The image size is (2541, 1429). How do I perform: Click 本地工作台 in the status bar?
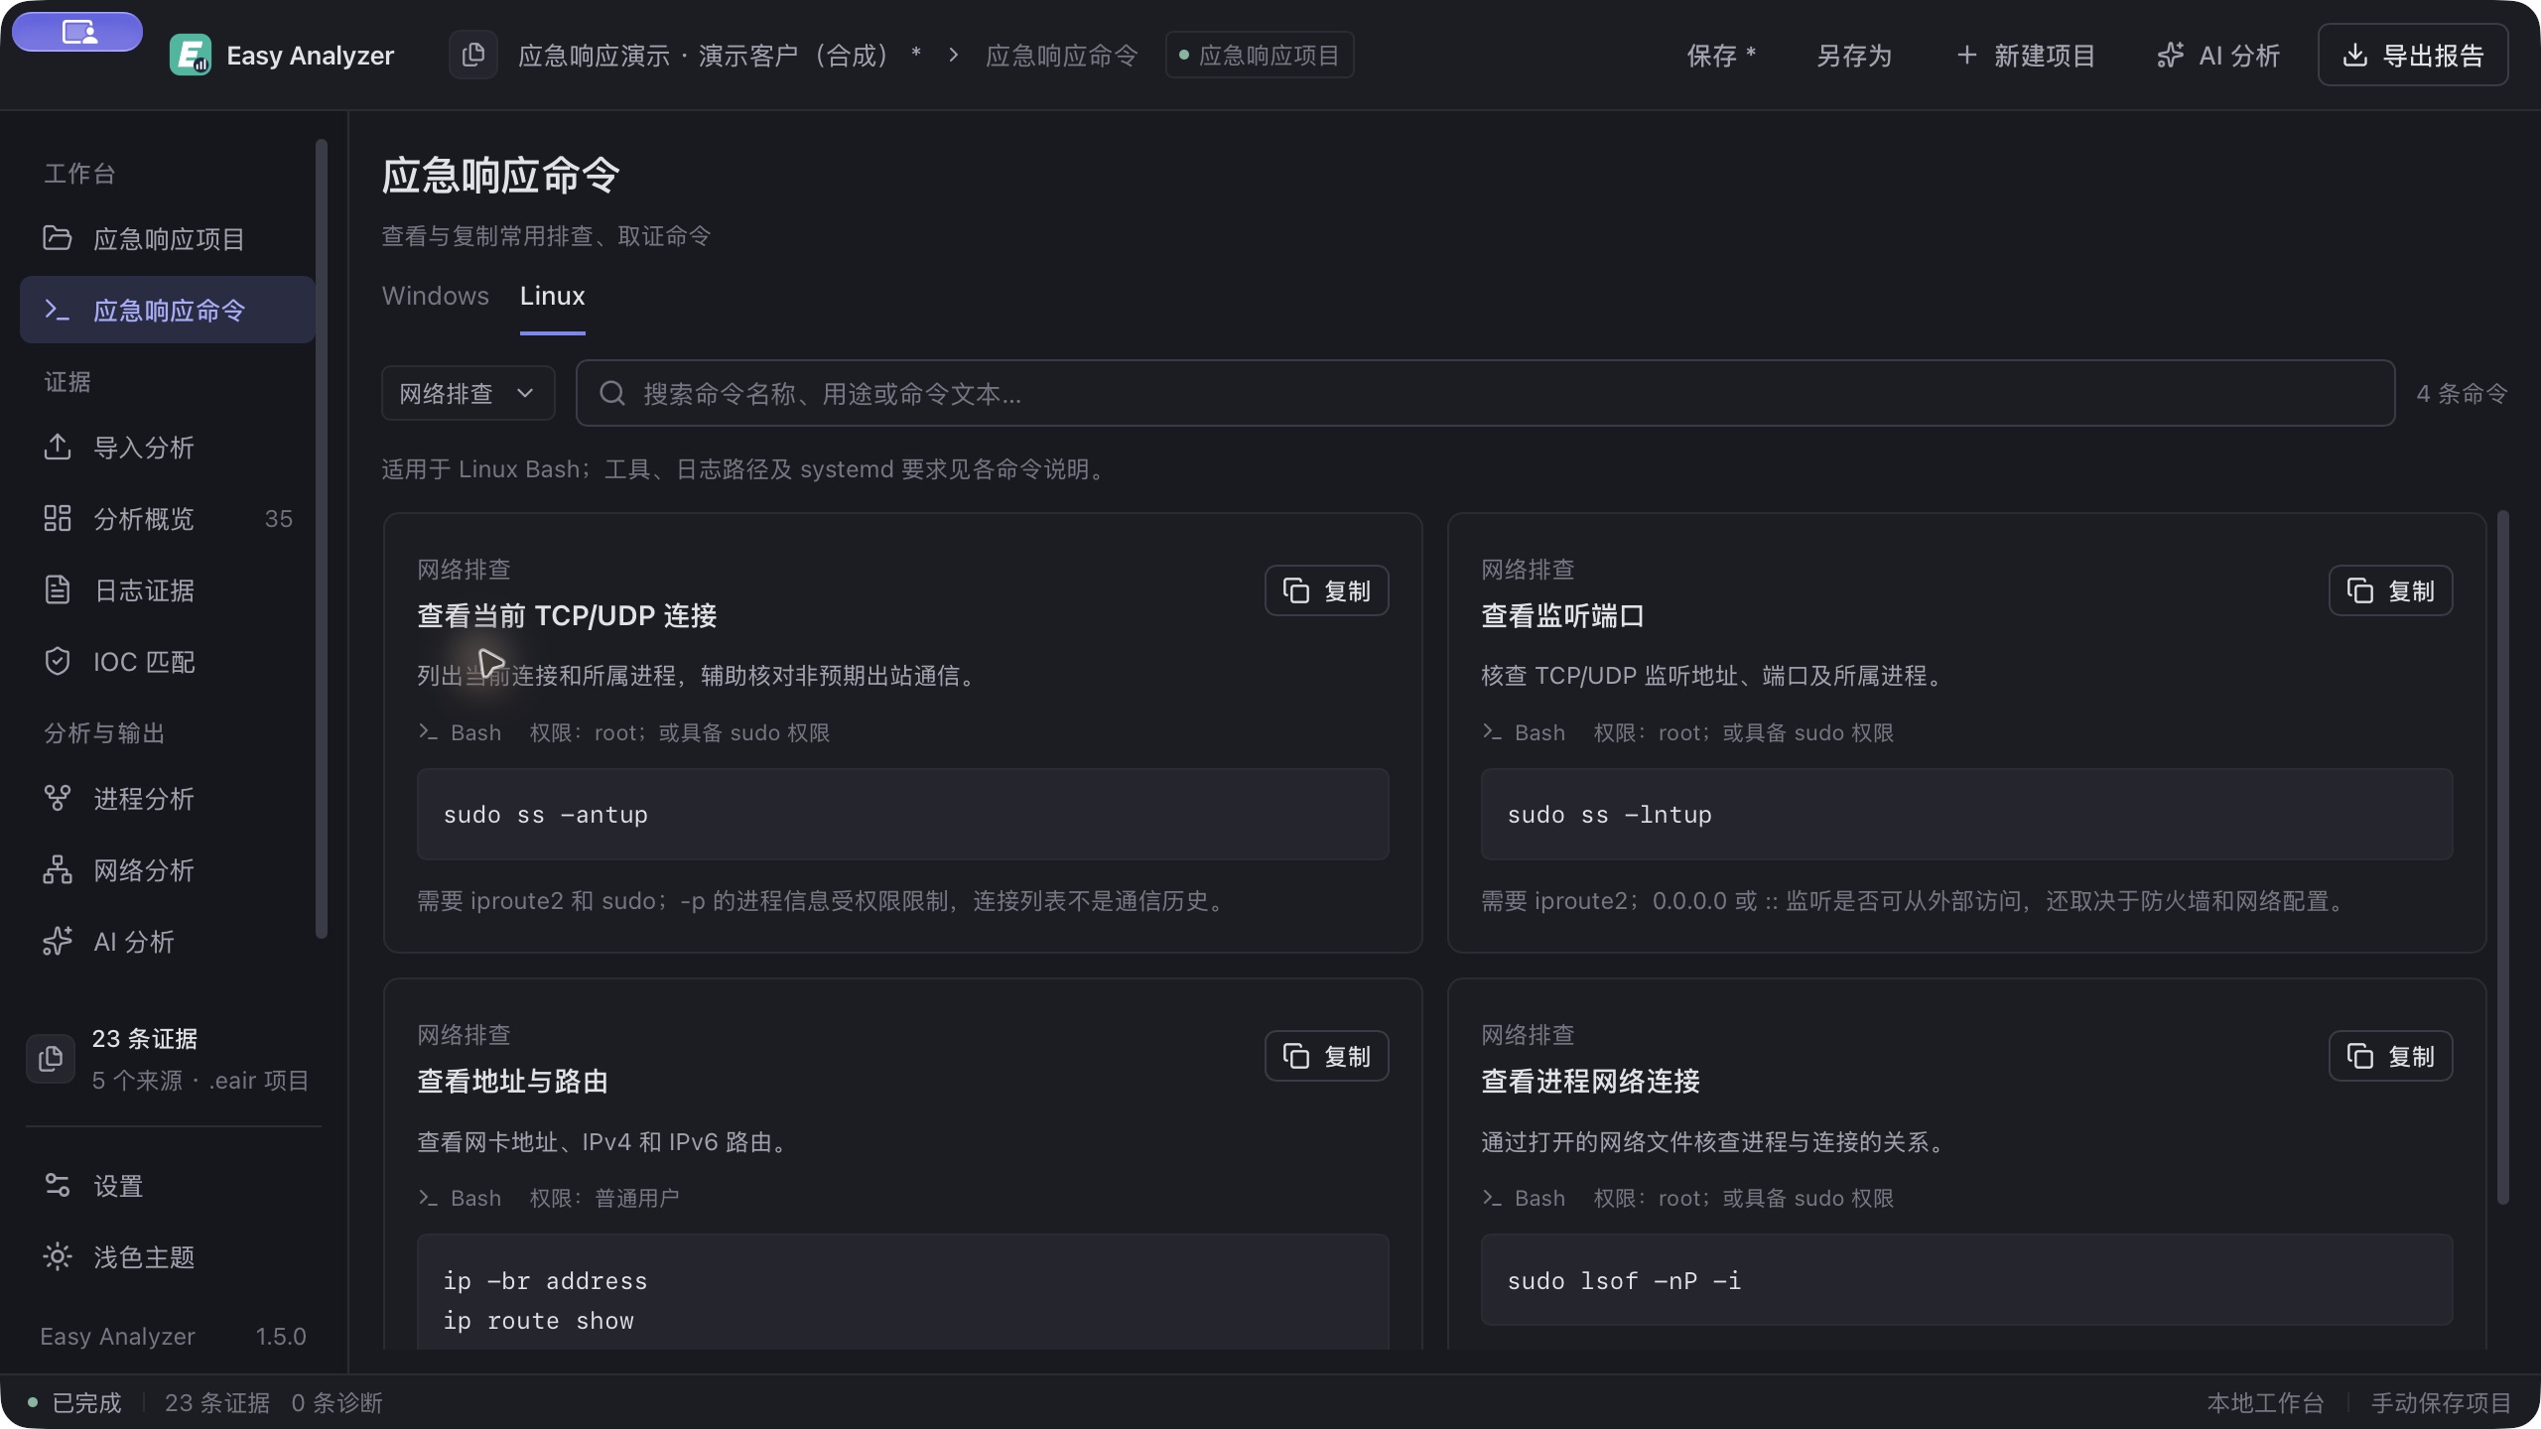2266,1402
